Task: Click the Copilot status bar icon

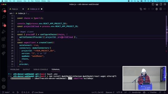Action: (144, 92)
